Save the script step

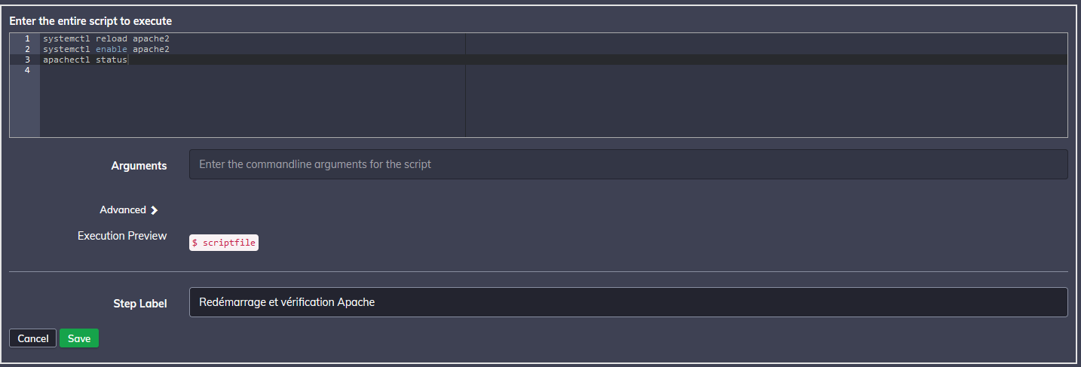[79, 338]
